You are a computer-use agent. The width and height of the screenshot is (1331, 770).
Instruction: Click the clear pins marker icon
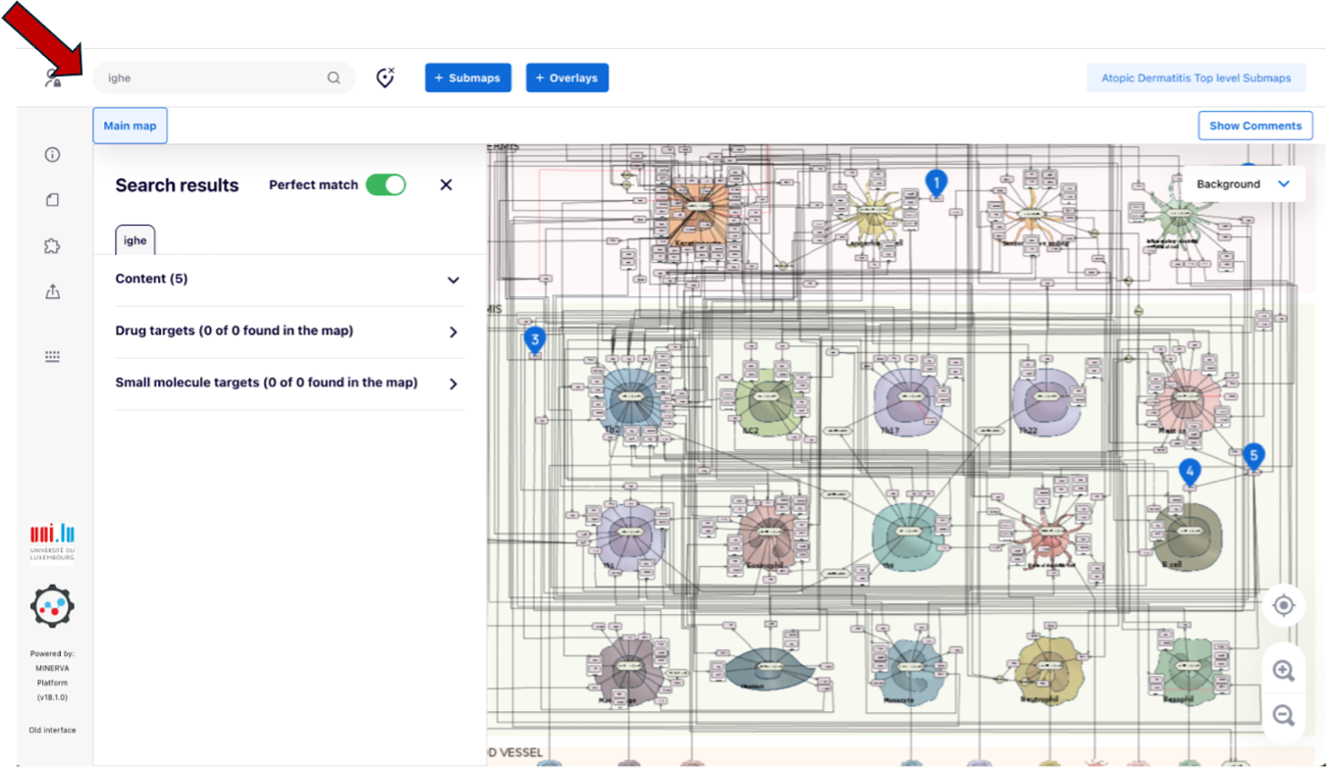(386, 77)
